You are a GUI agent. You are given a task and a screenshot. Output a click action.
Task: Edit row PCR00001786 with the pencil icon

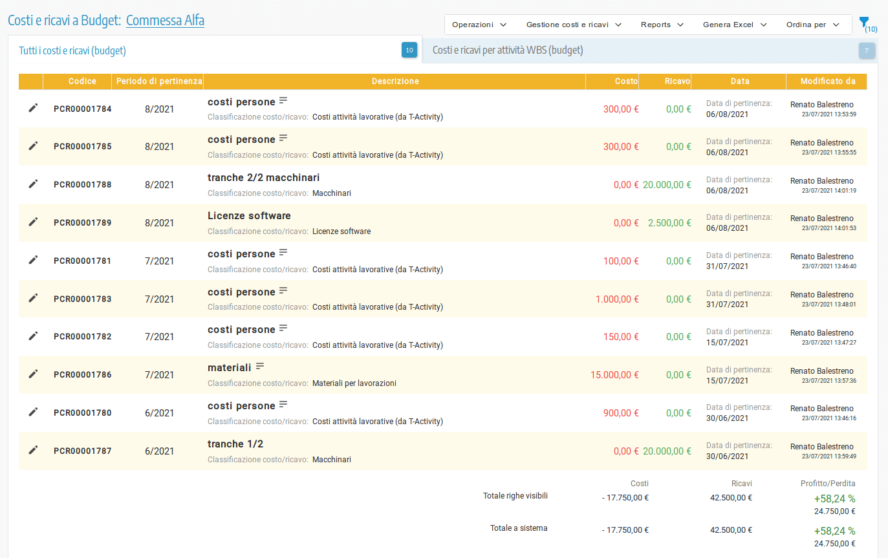tap(33, 374)
